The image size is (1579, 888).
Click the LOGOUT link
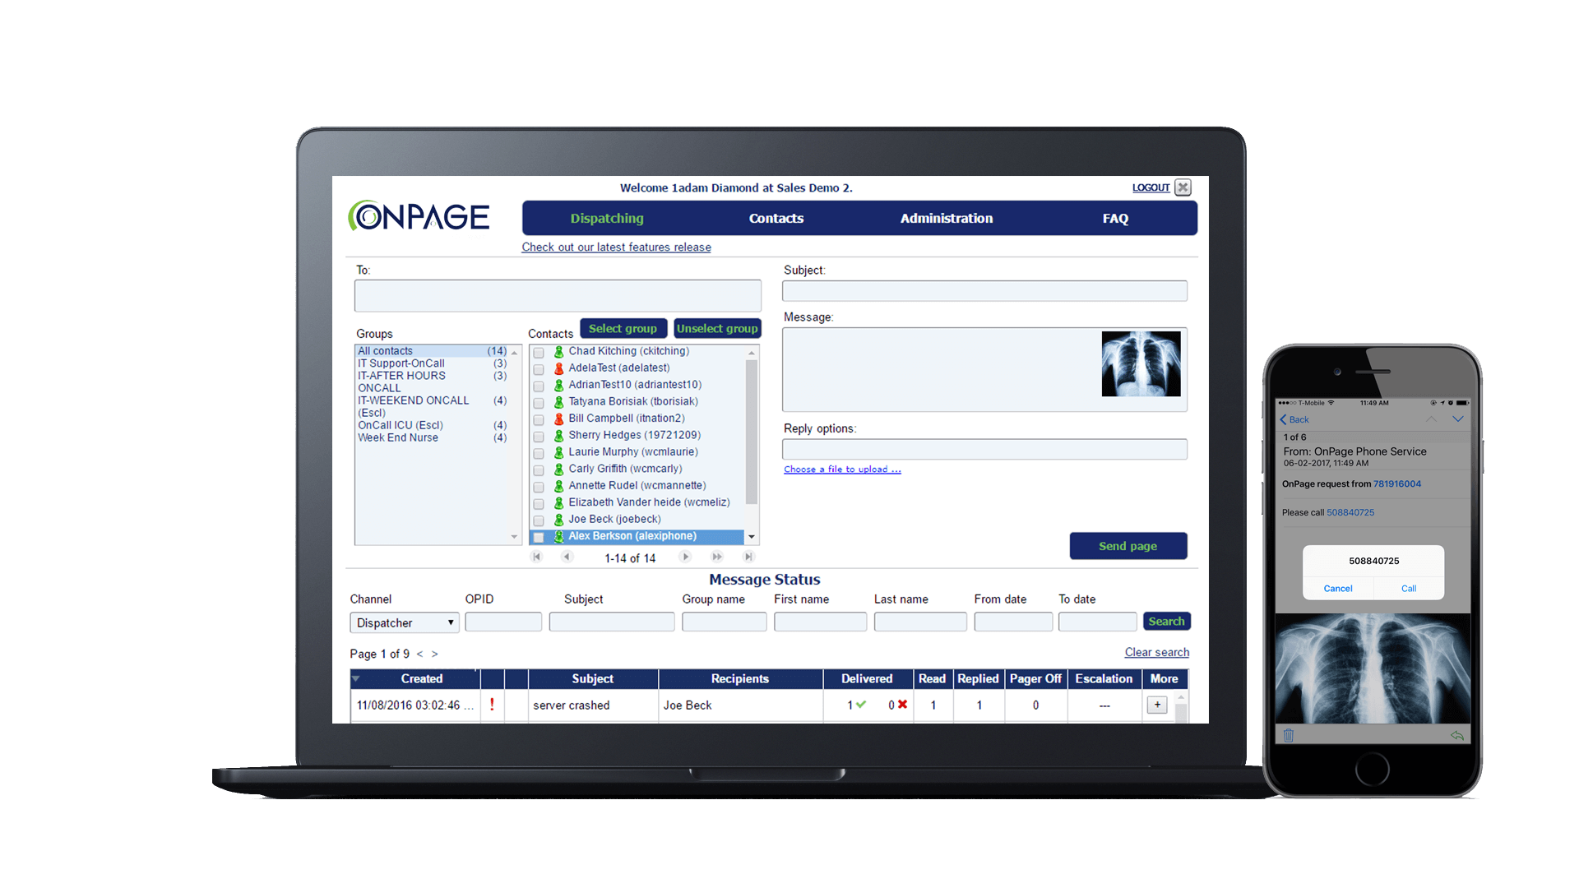click(1151, 187)
